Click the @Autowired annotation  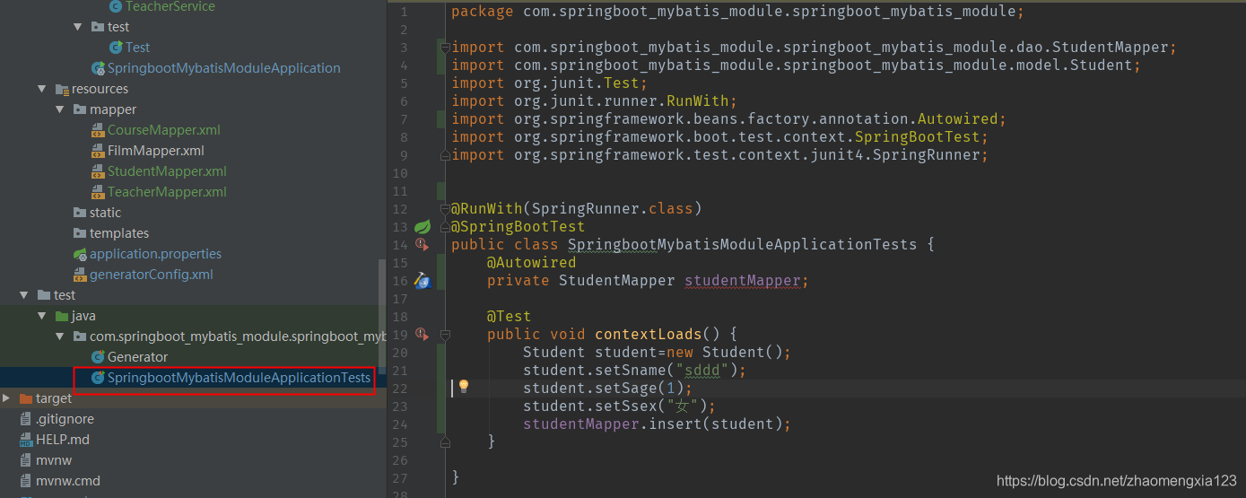(x=531, y=263)
